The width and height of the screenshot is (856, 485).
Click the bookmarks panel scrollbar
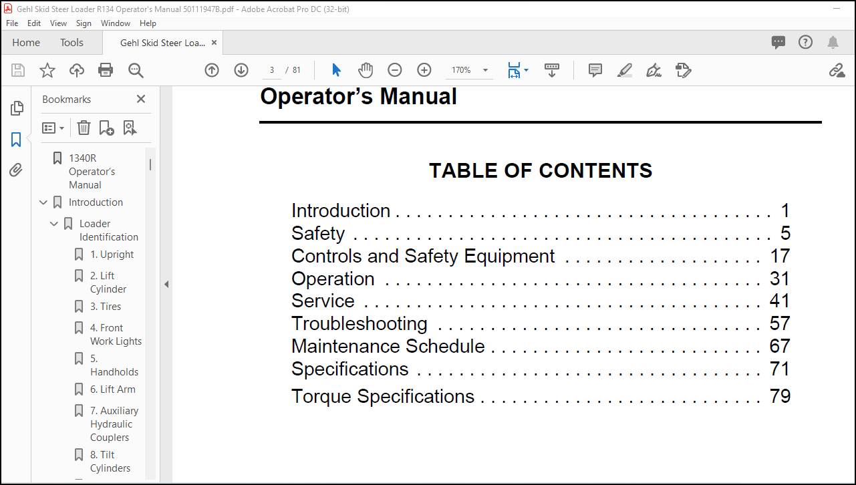150,164
